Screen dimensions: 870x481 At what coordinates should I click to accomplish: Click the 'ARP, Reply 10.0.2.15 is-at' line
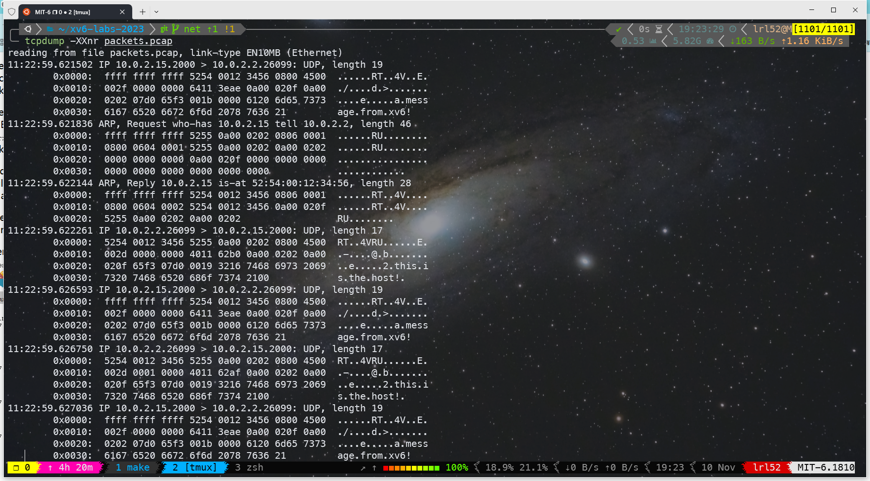tap(209, 183)
